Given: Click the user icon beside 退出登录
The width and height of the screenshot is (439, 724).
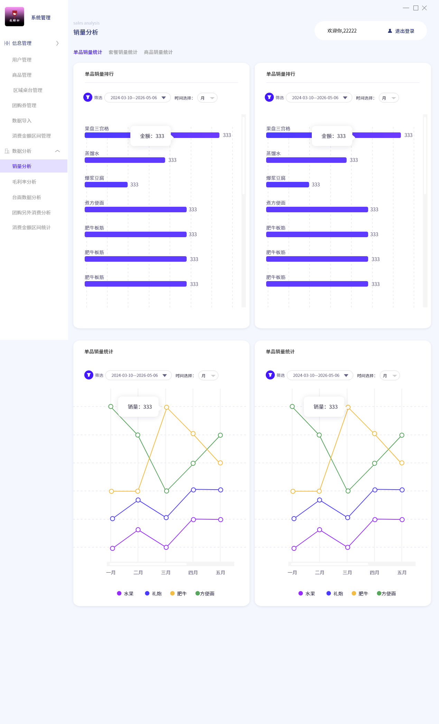Looking at the screenshot, I should 390,31.
